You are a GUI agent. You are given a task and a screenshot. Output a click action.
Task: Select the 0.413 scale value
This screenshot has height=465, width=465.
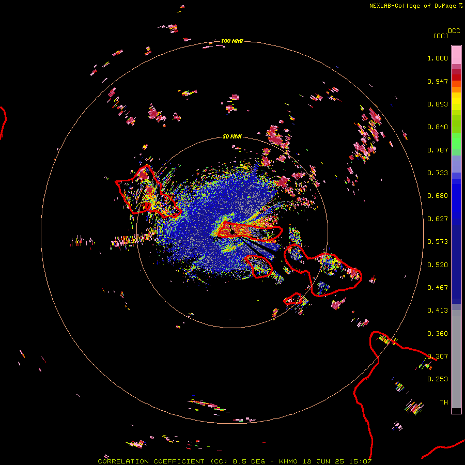pos(438,311)
